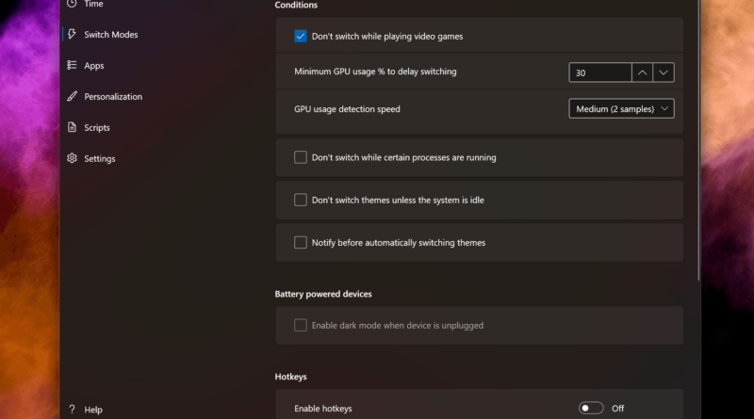The width and height of the screenshot is (754, 419).
Task: Go to the Personalization section
Action: coord(113,97)
